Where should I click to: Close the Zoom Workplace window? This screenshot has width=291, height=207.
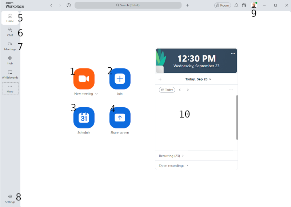coord(287,5)
